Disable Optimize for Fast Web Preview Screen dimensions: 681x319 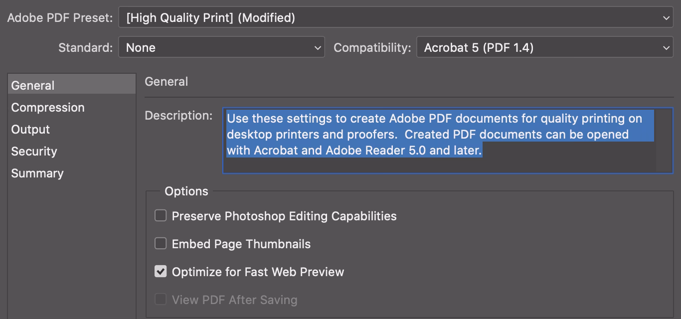pyautogui.click(x=160, y=272)
